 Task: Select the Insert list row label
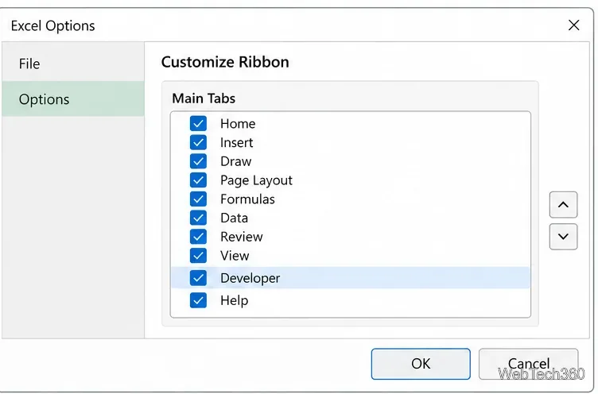(x=236, y=142)
